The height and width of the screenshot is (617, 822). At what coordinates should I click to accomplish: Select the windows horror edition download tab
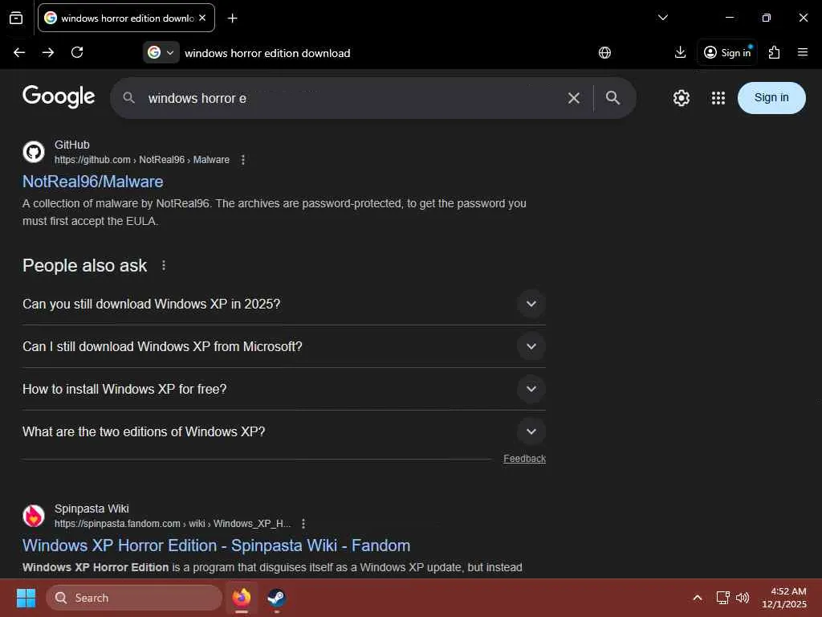[126, 18]
